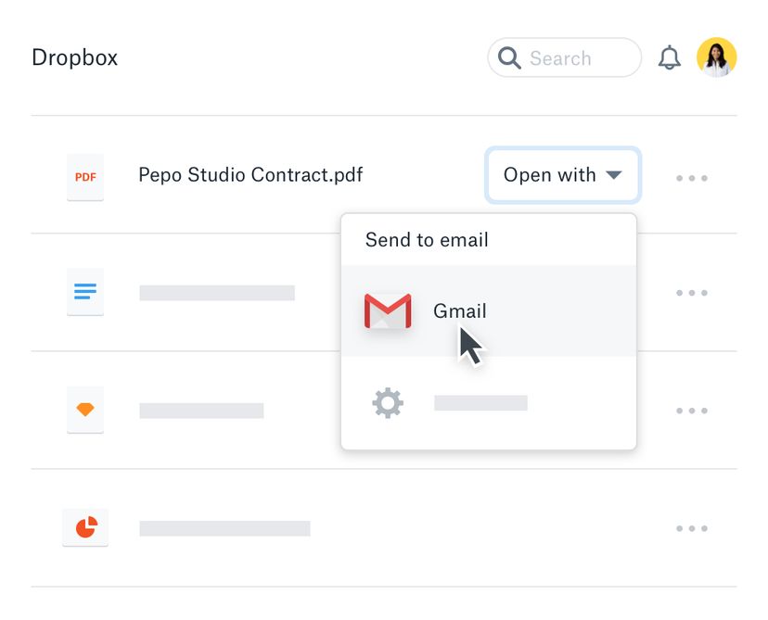768x620 pixels.
Task: Select the orange Sketch diamond file icon
Action: click(84, 410)
